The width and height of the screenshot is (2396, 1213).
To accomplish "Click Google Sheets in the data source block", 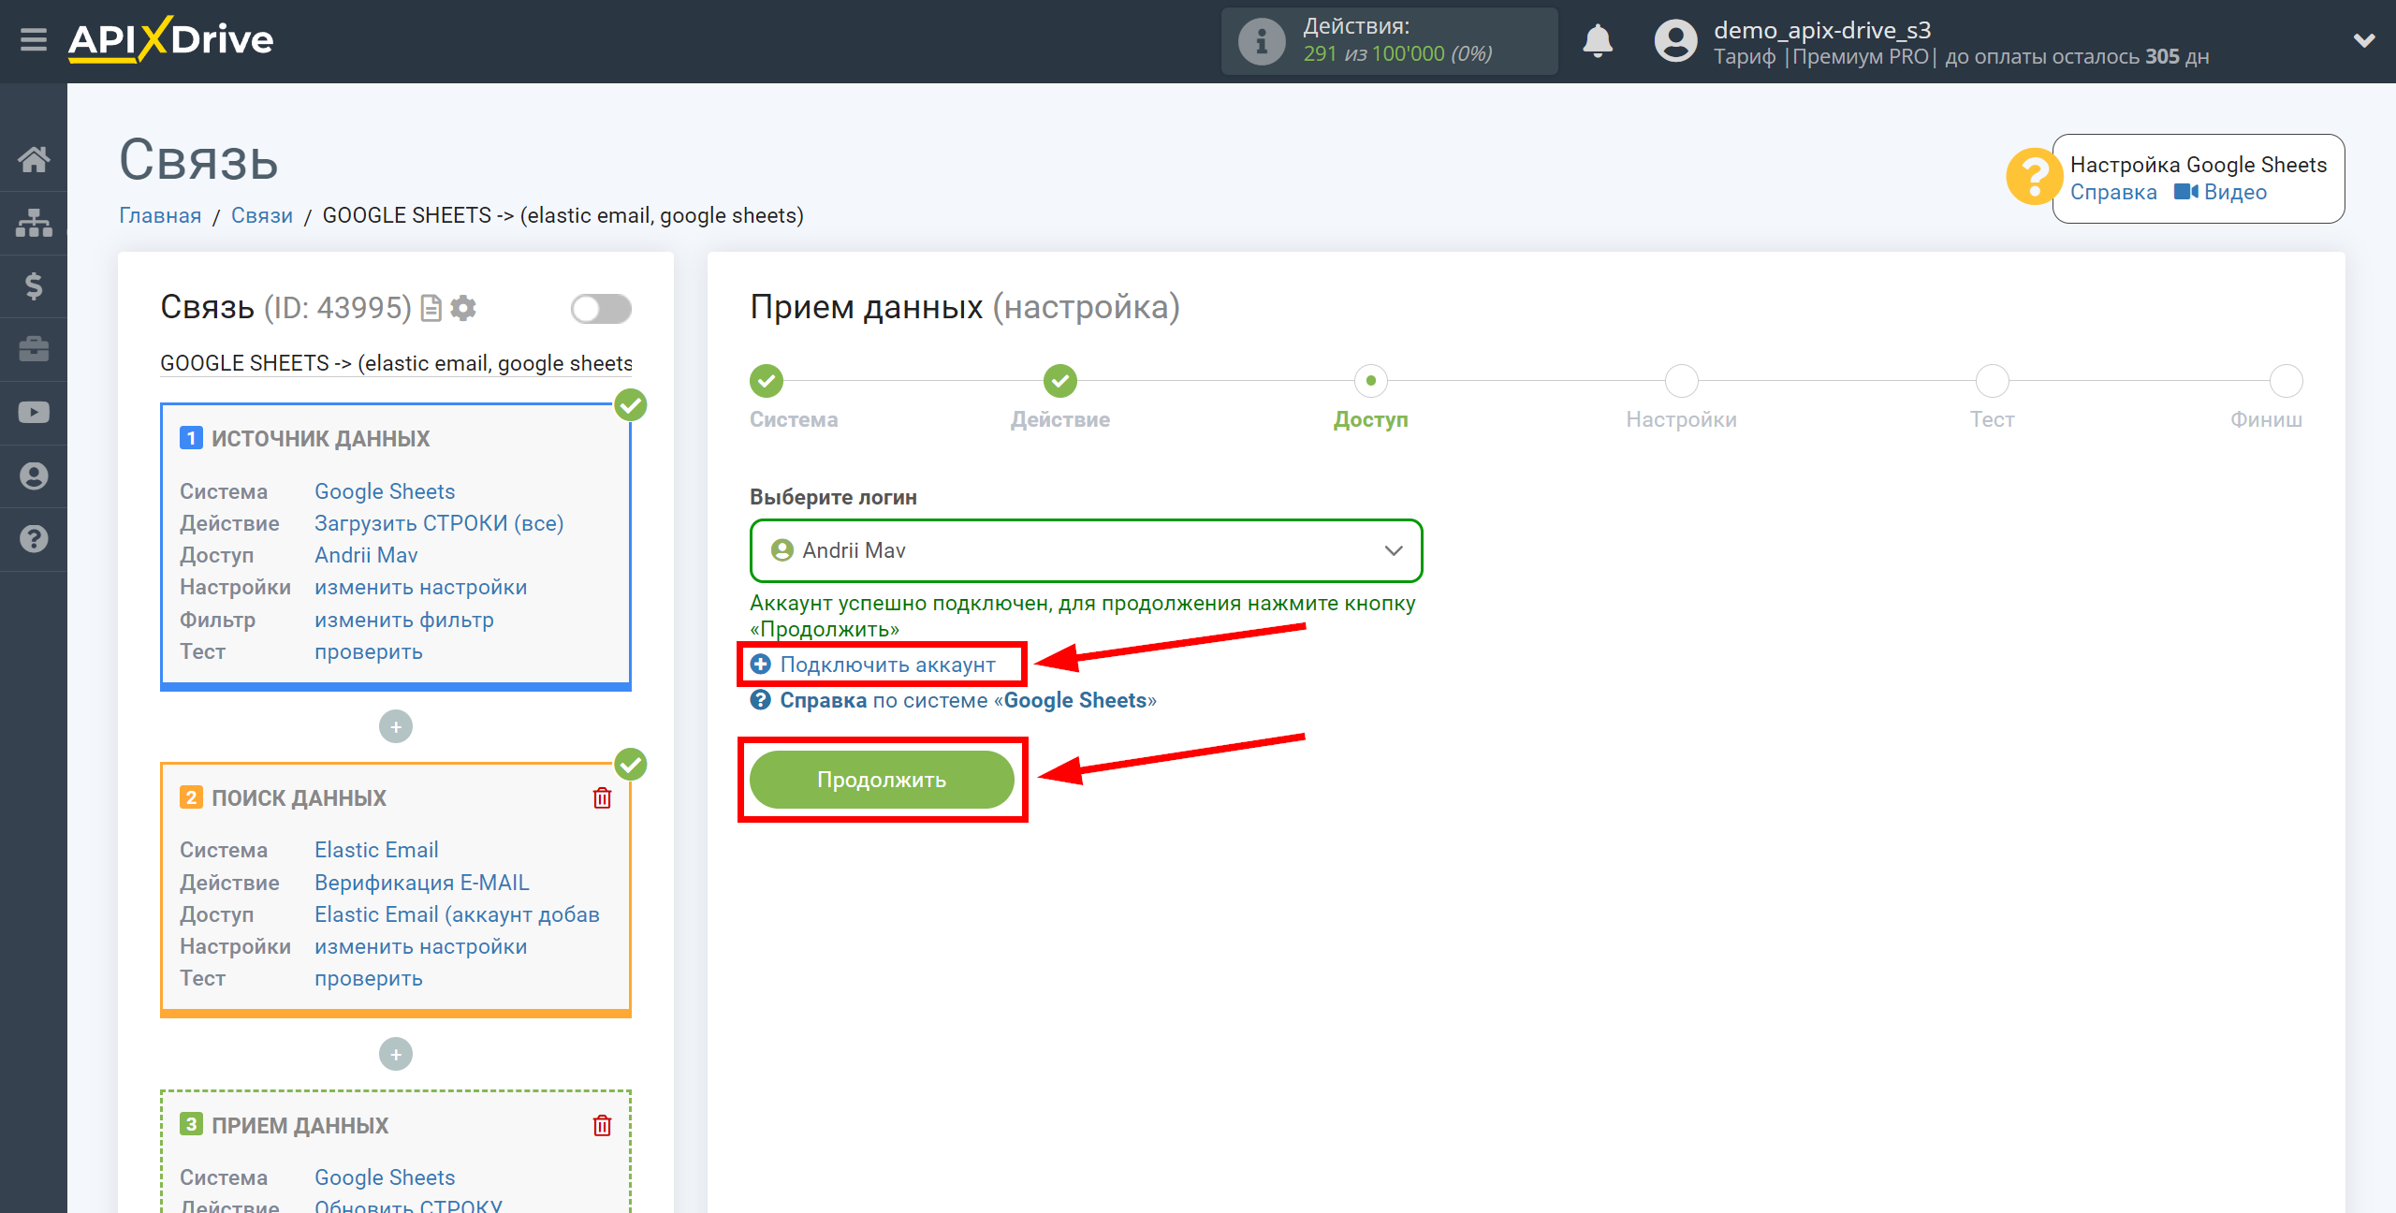I will click(x=385, y=491).
